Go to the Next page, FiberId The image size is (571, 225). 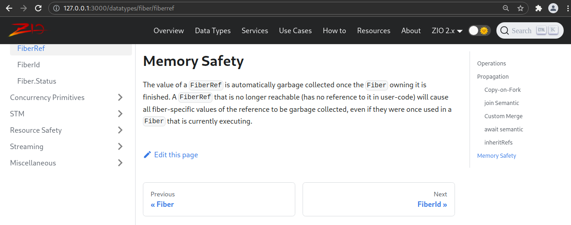[379, 199]
